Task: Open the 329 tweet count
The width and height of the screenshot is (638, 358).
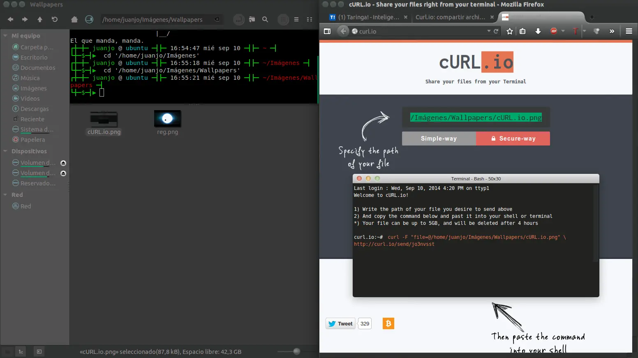Action: tap(365, 324)
